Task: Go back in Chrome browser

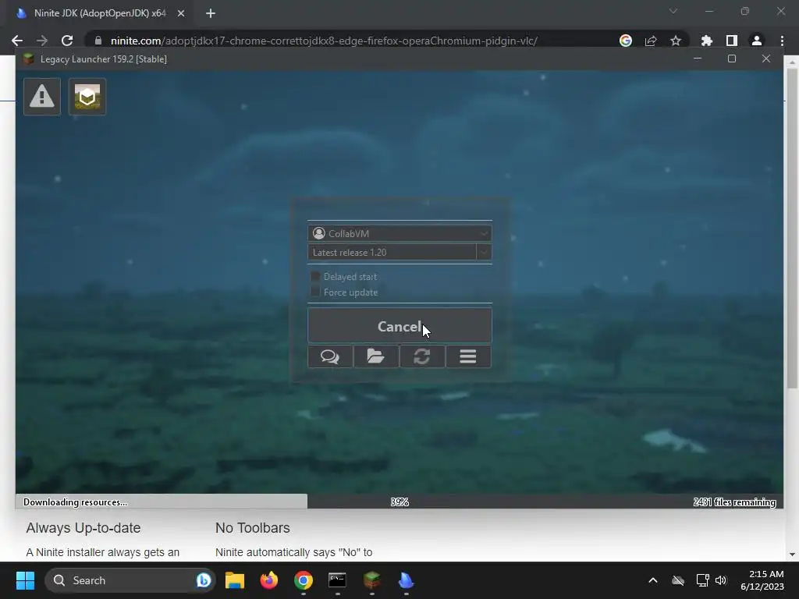Action: click(x=17, y=41)
